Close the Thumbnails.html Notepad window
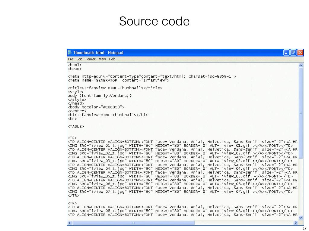 (x=300, y=53)
